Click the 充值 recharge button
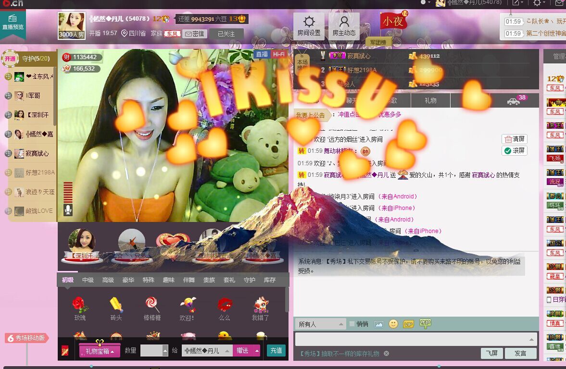566x369 pixels. [x=276, y=351]
